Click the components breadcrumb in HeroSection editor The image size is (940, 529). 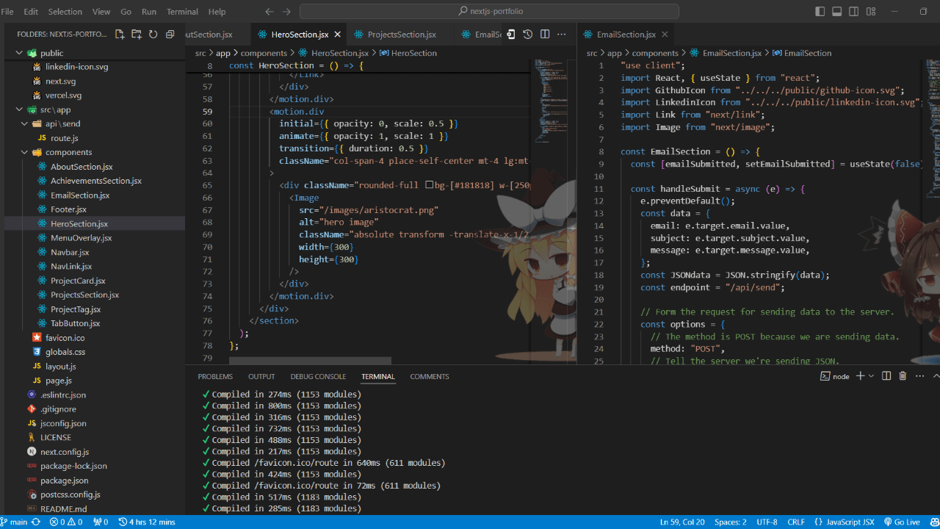tap(264, 53)
